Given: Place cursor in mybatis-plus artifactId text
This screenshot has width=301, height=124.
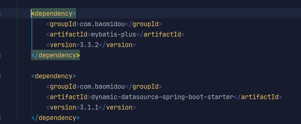Looking at the screenshot, I should (x=114, y=34).
